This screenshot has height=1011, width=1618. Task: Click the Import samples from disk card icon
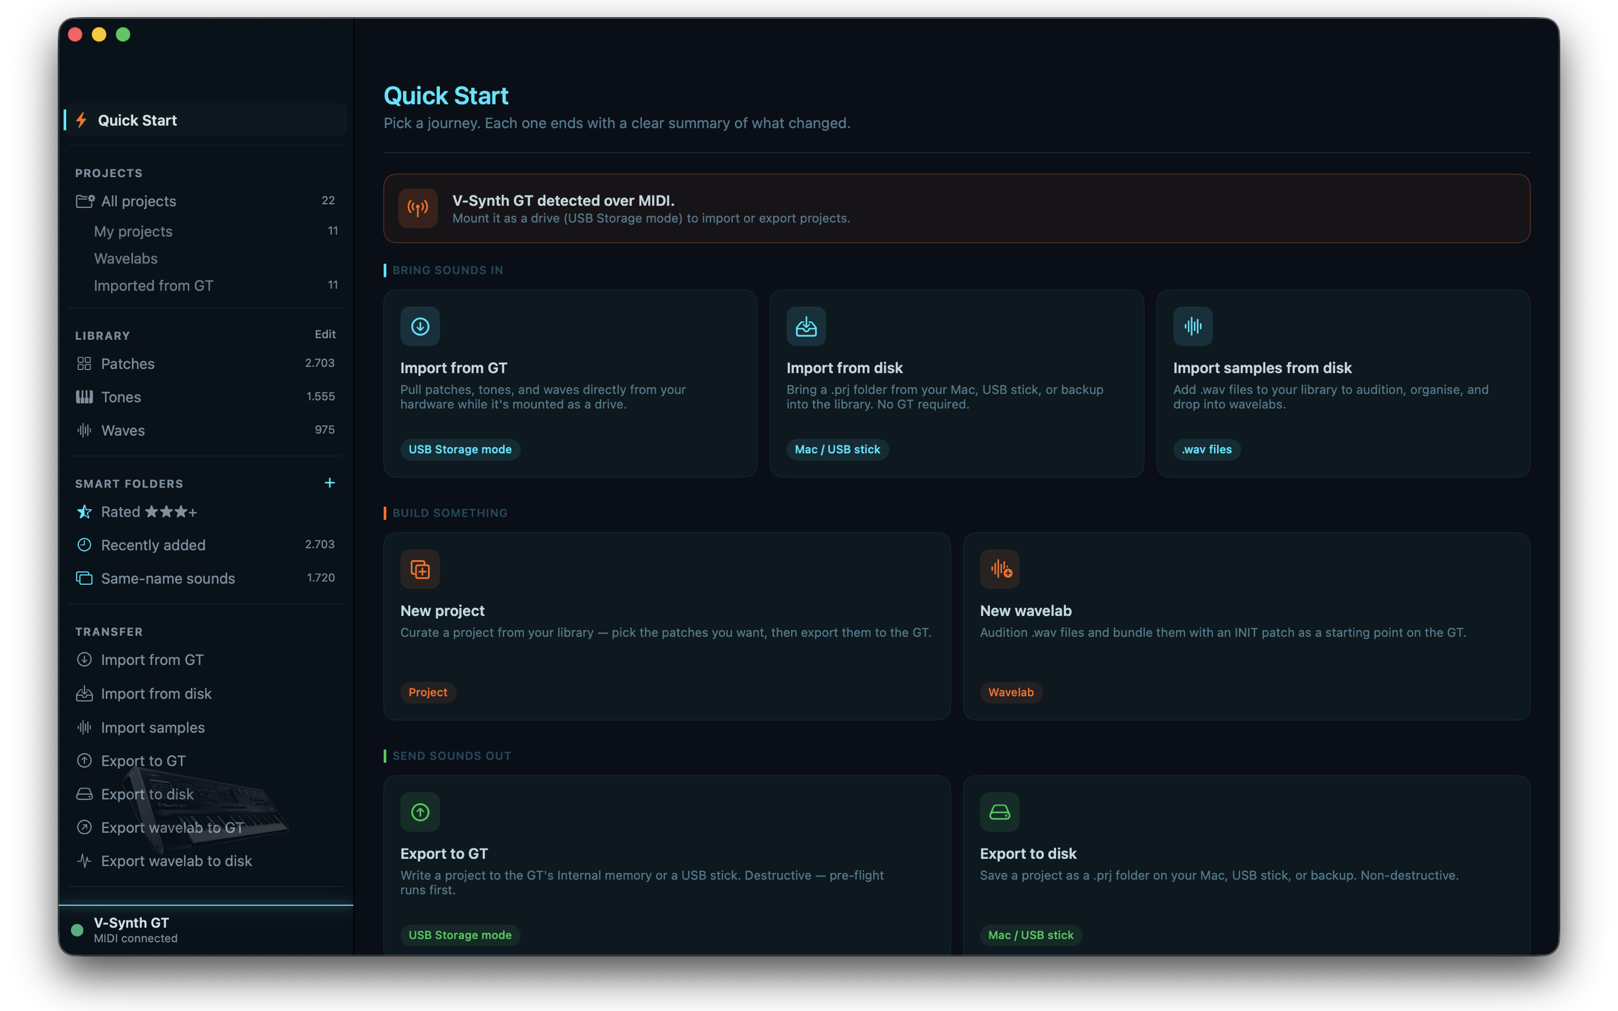tap(1193, 326)
